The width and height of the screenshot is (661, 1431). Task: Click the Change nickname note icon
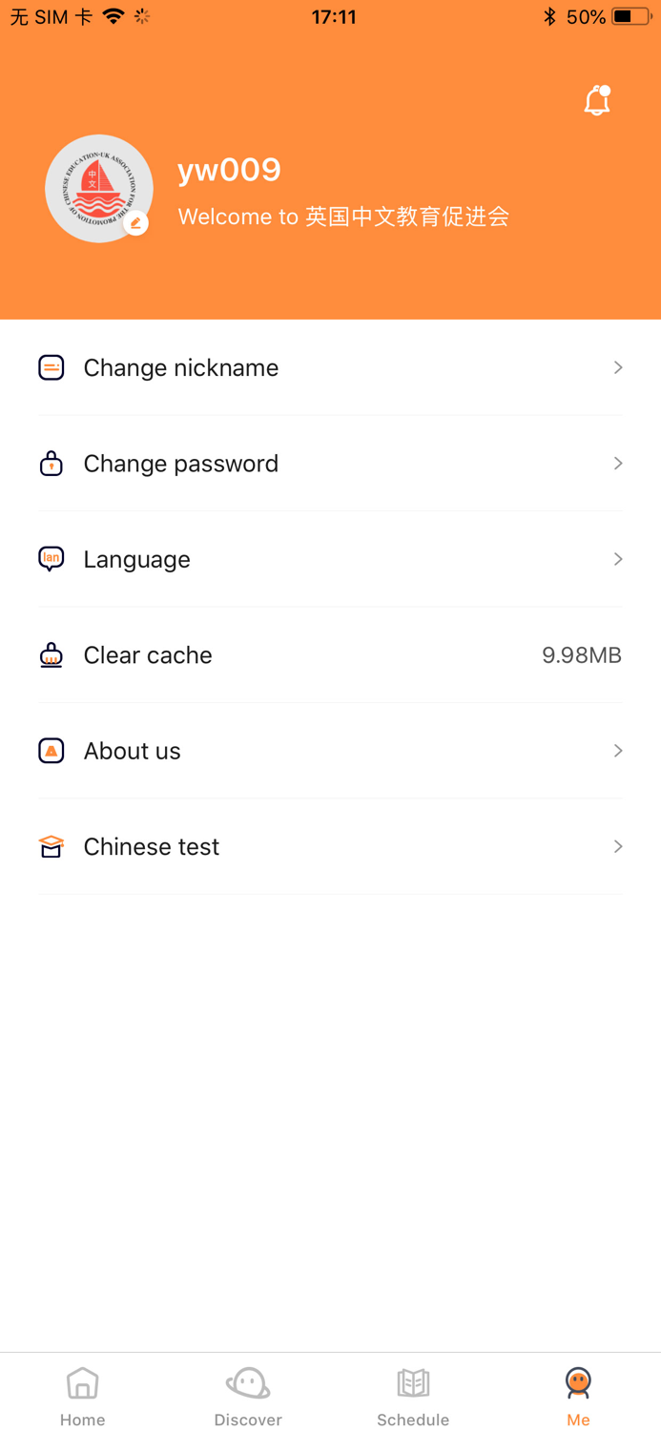point(51,367)
